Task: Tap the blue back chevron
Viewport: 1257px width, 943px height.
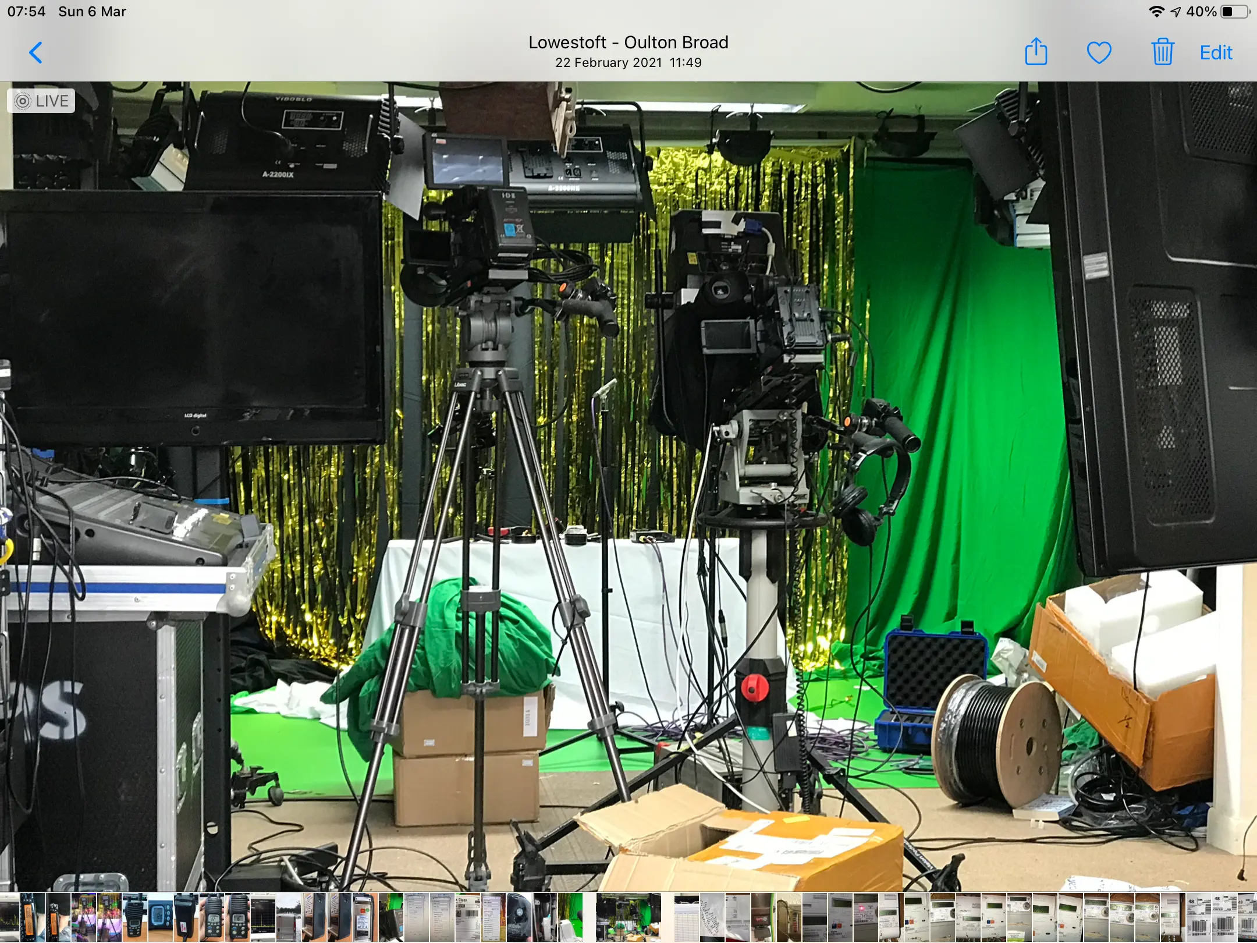Action: [x=35, y=53]
